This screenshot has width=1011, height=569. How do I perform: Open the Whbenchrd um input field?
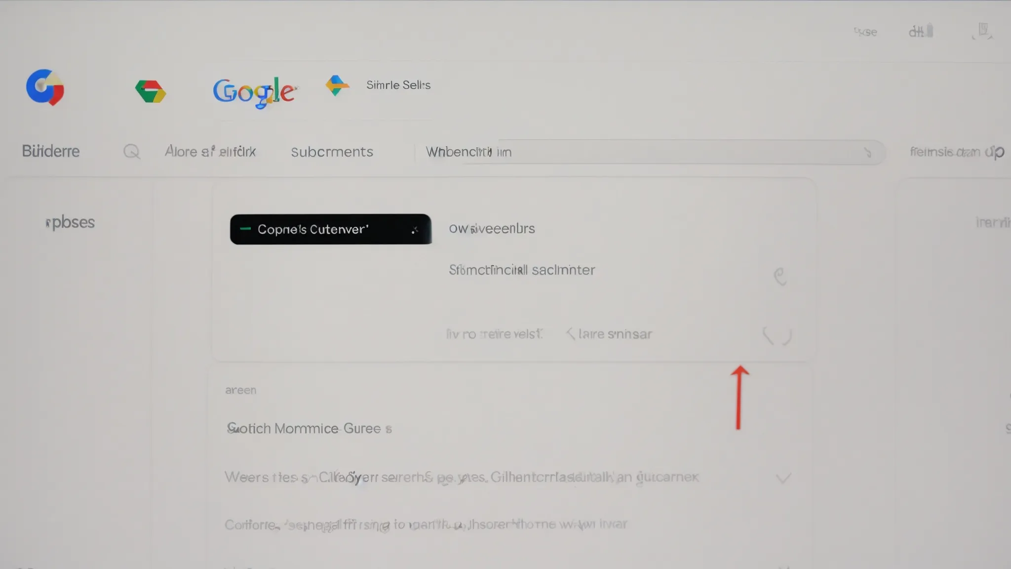coord(646,152)
